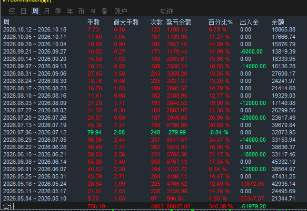Viewport: 307px width, 211px height.
Task: Sort by the 次数 column header
Action: click(156, 22)
